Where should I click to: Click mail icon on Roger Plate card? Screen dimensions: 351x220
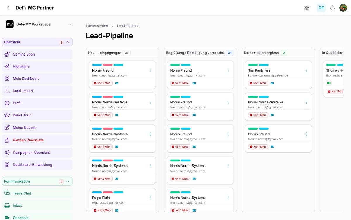[x=117, y=210]
